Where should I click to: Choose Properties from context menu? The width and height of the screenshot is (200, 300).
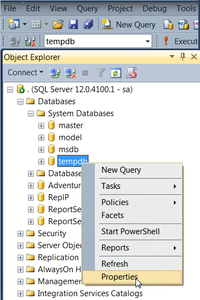pyautogui.click(x=132, y=277)
